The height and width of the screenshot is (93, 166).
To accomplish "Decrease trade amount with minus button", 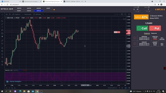I will tap(136, 11).
